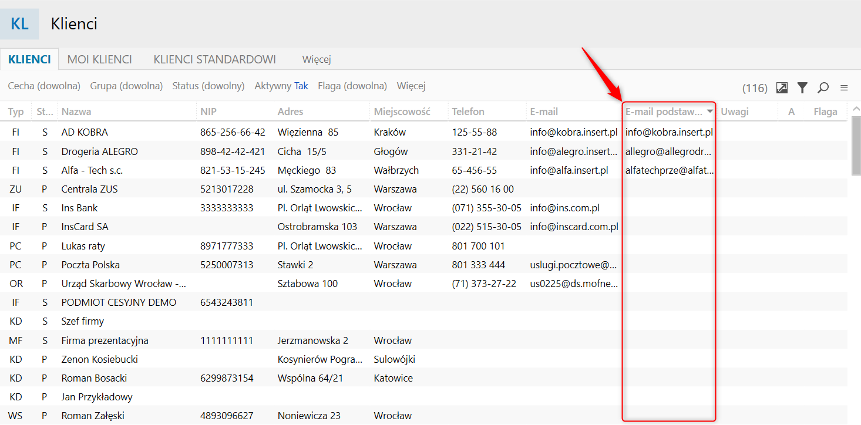The height and width of the screenshot is (425, 861).
Task: Select the Roman Załęski client
Action: (x=423, y=416)
